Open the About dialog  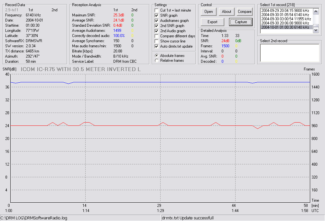click(226, 12)
